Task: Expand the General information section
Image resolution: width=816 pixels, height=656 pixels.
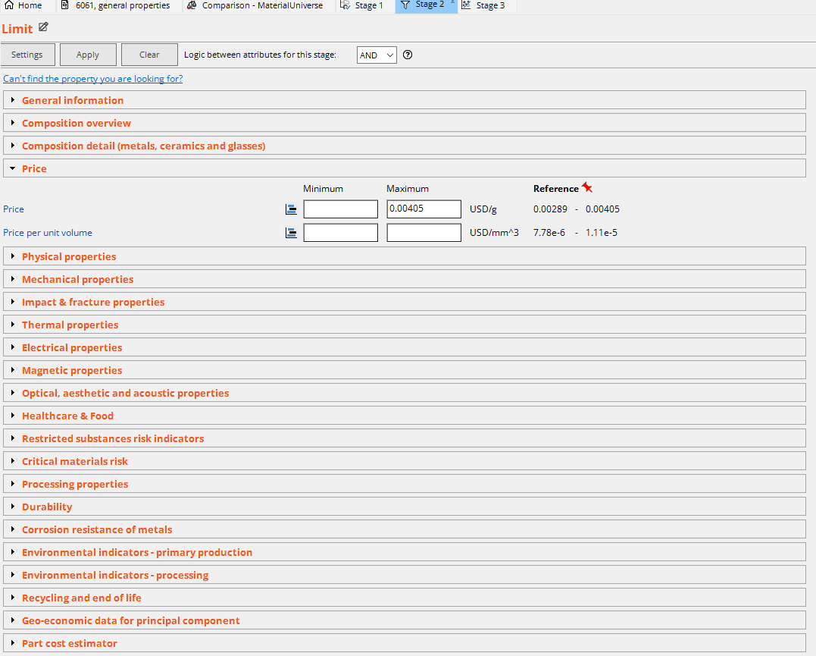Action: [13, 99]
